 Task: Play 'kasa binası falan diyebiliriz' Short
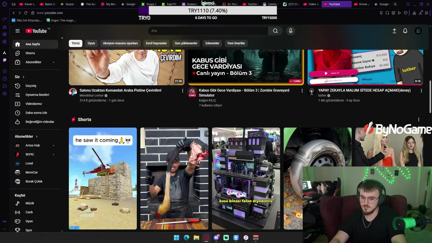coord(246,179)
